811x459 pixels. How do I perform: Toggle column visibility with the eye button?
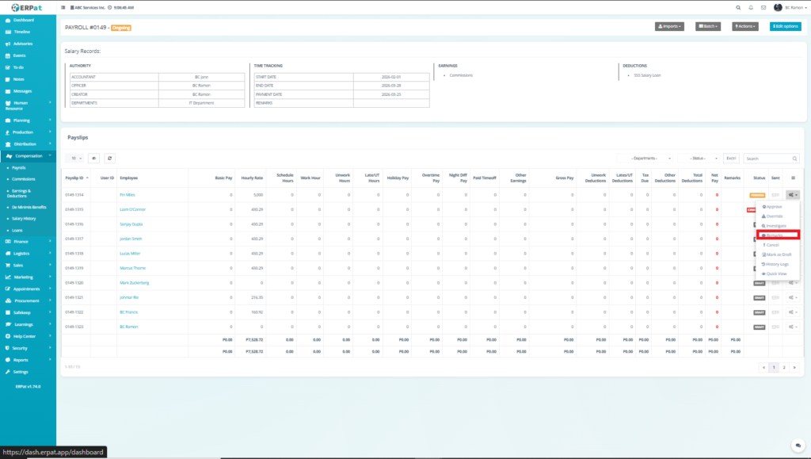coord(93,159)
